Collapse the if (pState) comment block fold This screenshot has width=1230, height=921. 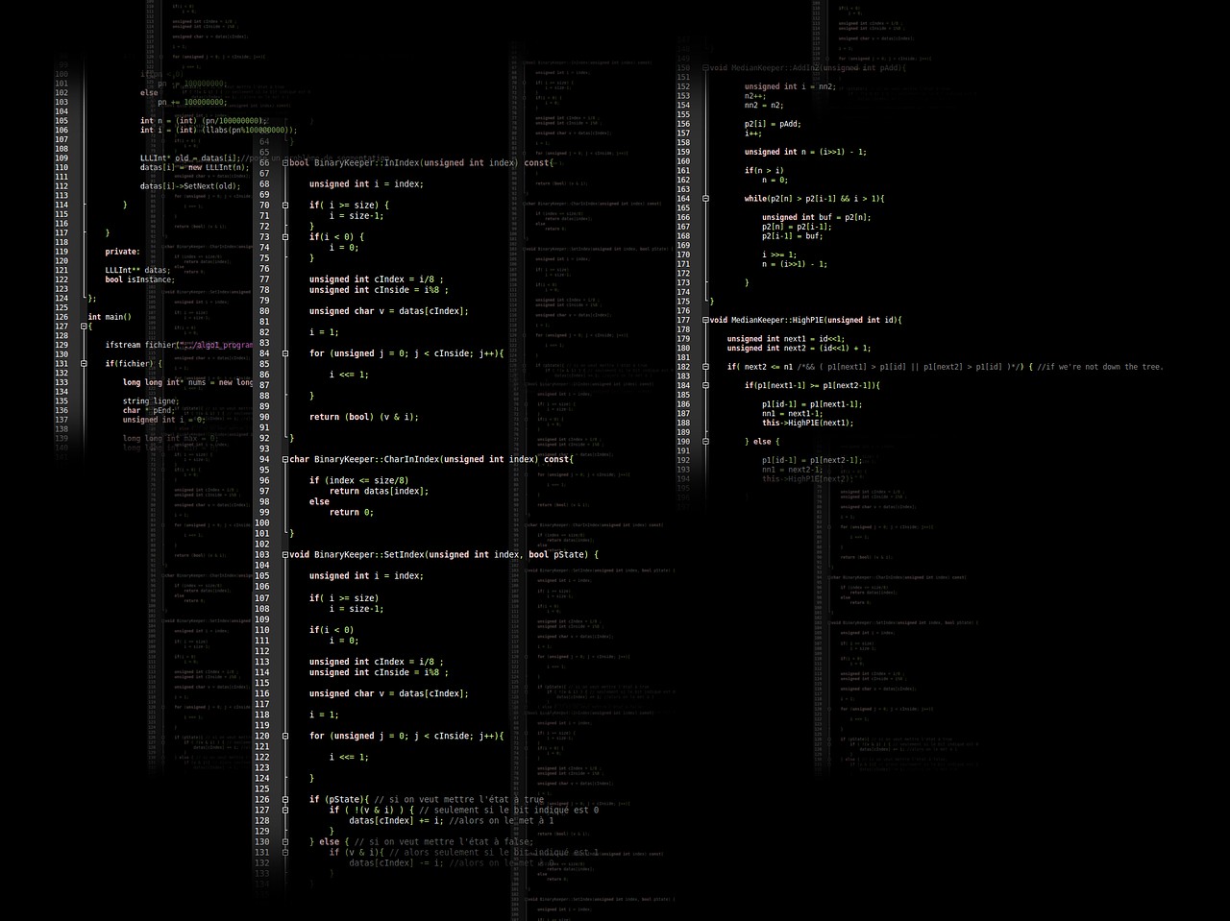[286, 798]
